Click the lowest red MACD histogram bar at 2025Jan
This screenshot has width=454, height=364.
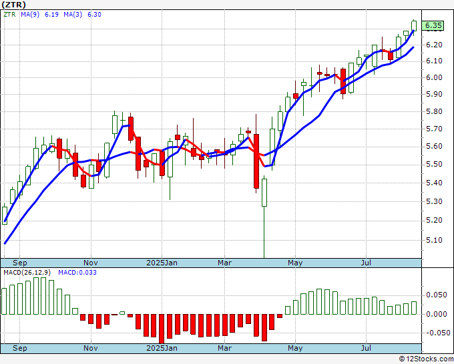coord(162,329)
